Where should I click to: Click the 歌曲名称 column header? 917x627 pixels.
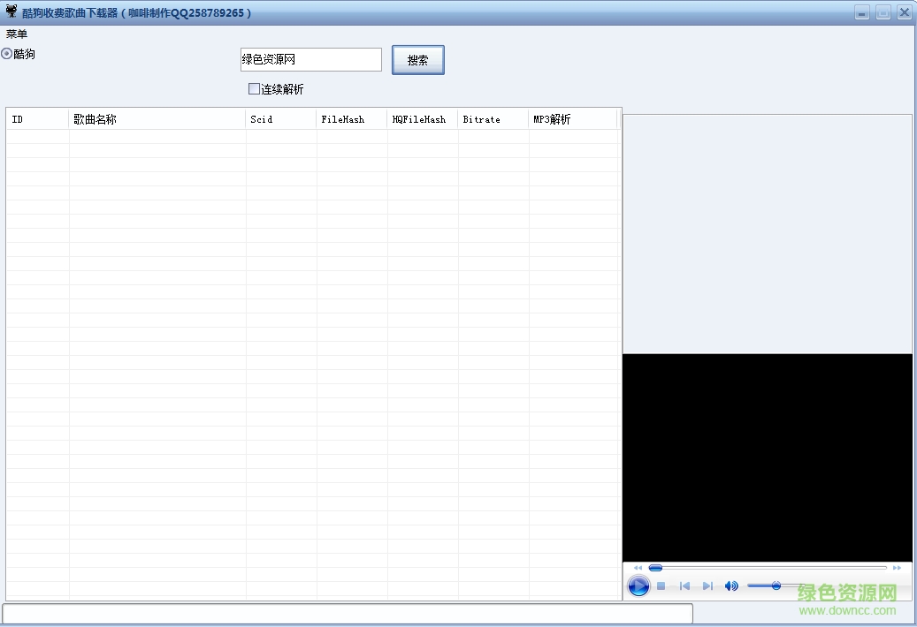tap(157, 118)
